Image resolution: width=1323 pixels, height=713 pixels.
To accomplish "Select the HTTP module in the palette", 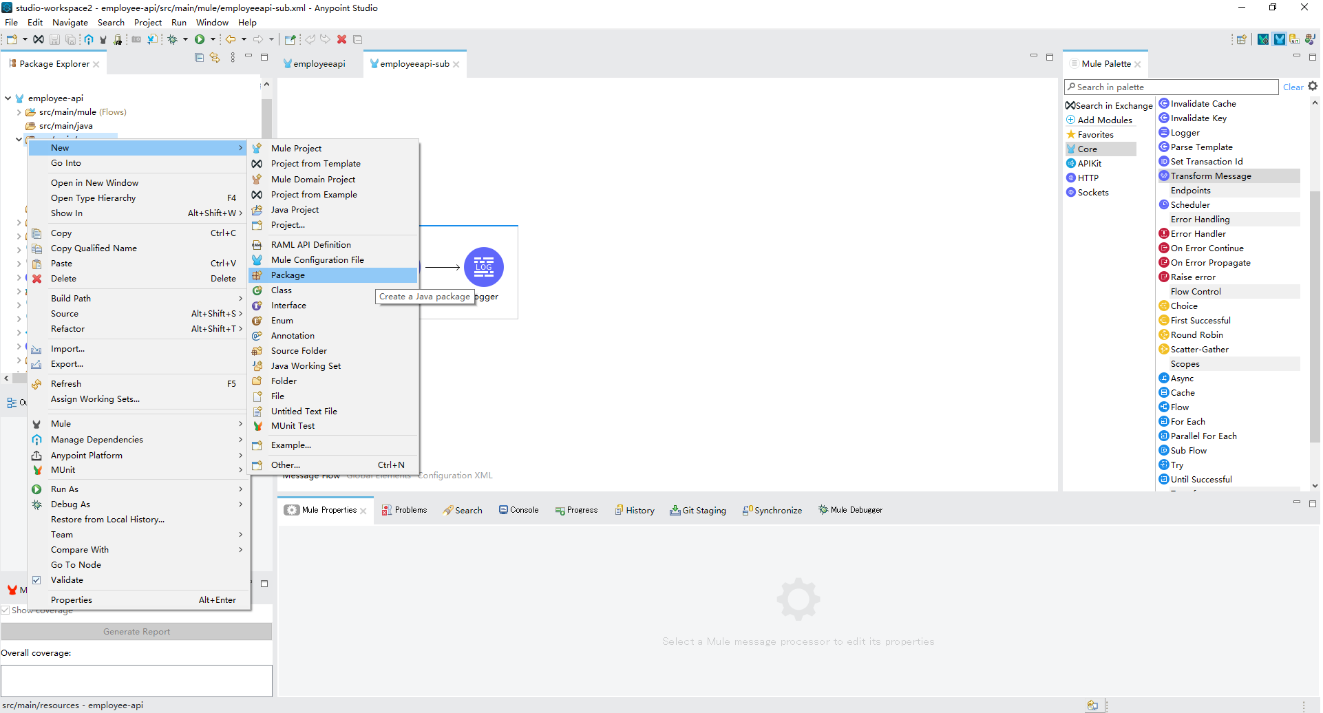I will coord(1088,178).
